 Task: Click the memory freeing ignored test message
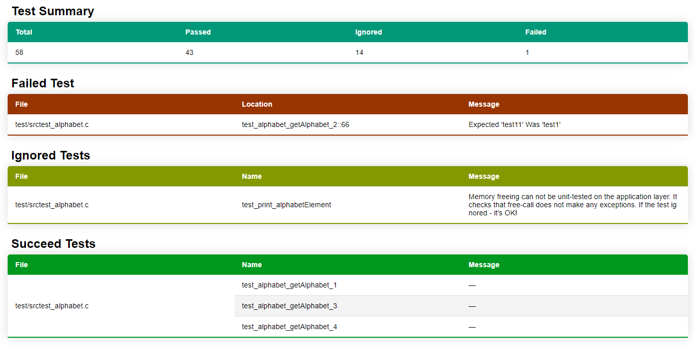[573, 205]
